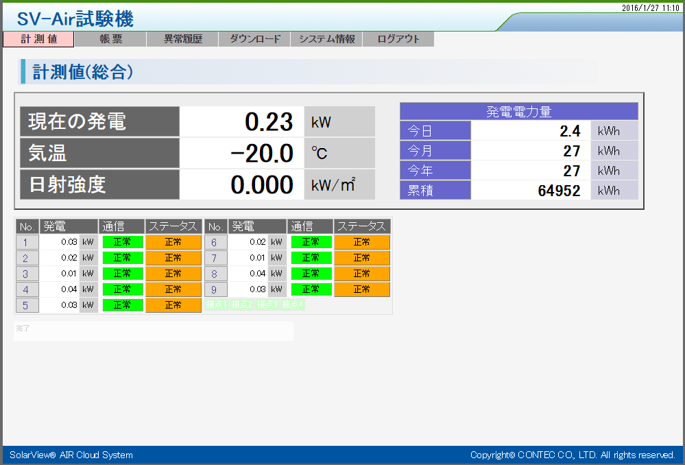This screenshot has height=465, width=685.
Task: Click the 現在の発電 value 0.23
Action: point(269,122)
